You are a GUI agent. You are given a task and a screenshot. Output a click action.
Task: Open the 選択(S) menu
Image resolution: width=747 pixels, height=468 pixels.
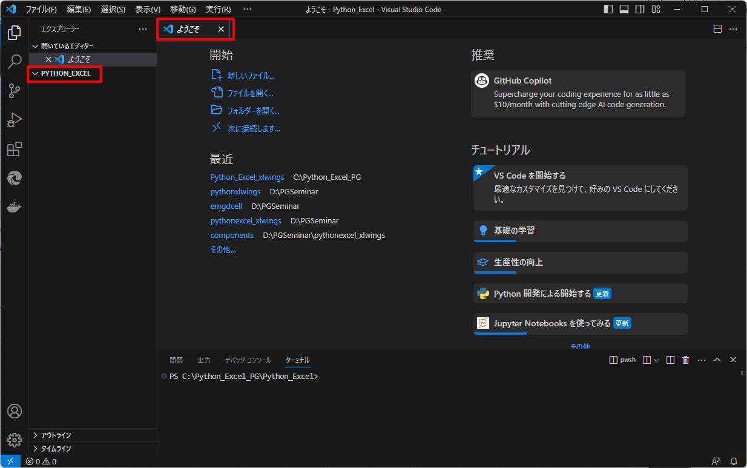tap(113, 10)
